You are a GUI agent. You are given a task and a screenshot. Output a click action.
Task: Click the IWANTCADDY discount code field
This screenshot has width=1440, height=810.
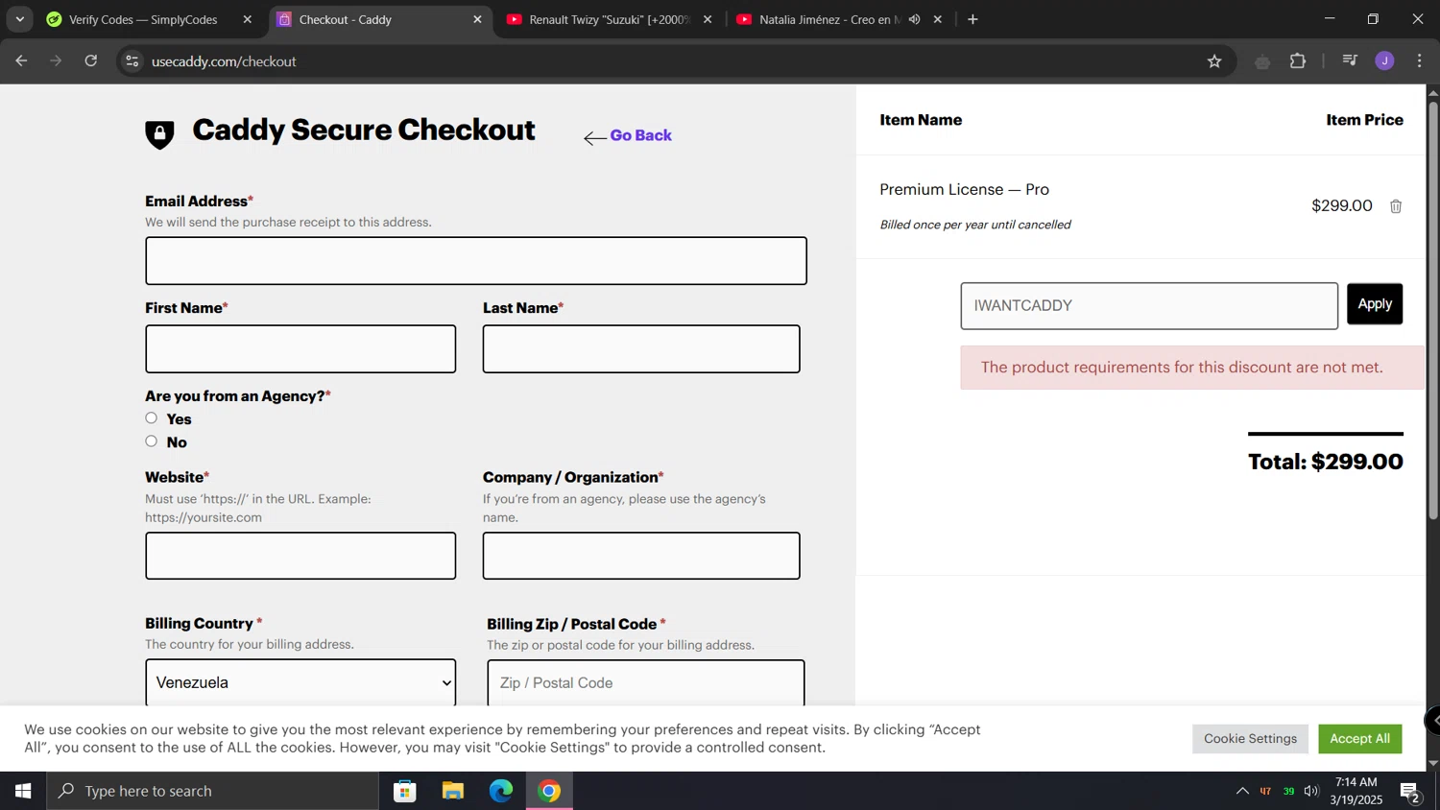point(1149,306)
